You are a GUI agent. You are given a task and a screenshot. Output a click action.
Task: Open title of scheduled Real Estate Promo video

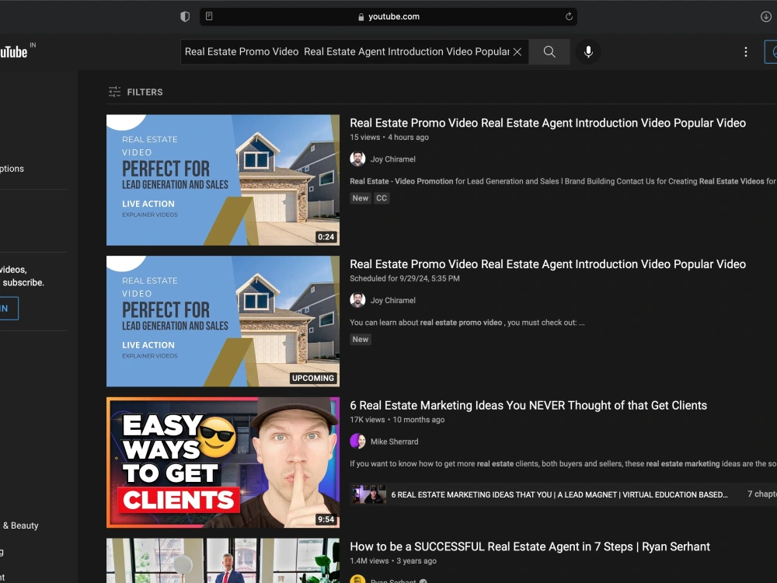click(x=548, y=264)
